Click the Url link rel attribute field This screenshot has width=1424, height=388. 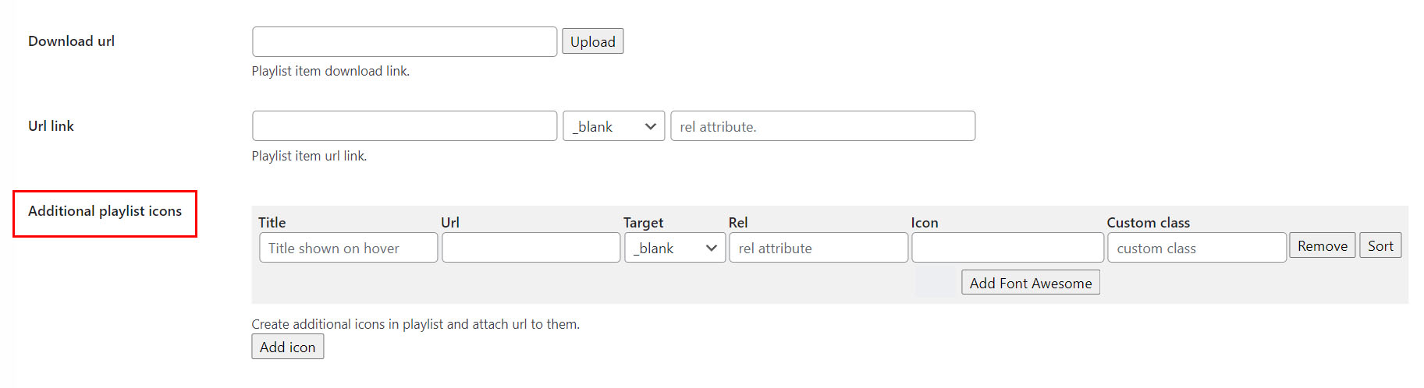tap(822, 126)
